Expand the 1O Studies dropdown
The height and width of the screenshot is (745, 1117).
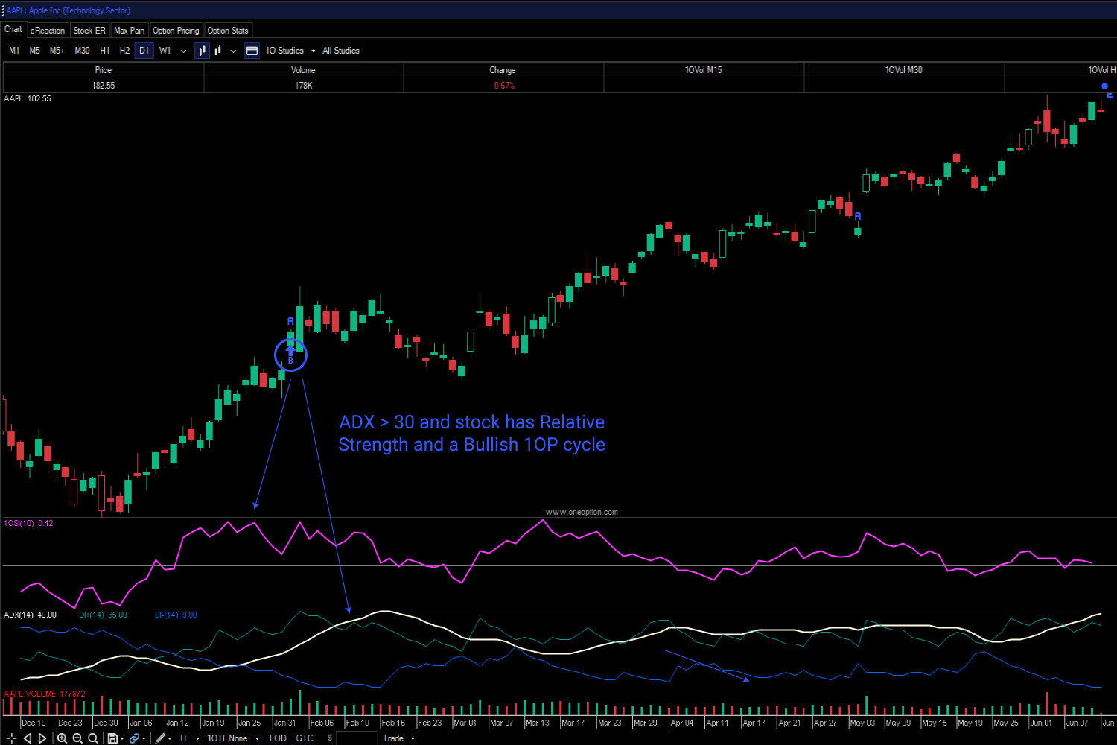coord(313,50)
